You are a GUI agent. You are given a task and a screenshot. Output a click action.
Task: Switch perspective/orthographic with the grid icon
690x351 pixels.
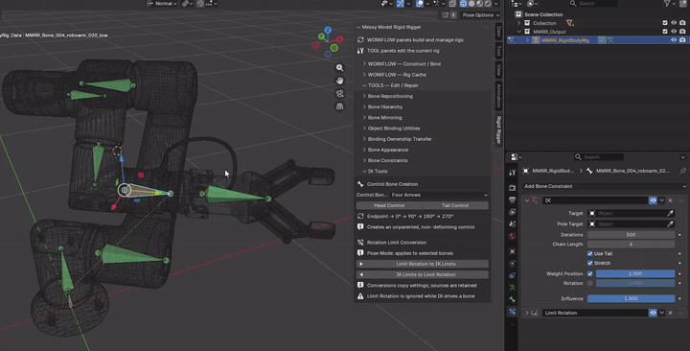pyautogui.click(x=339, y=106)
